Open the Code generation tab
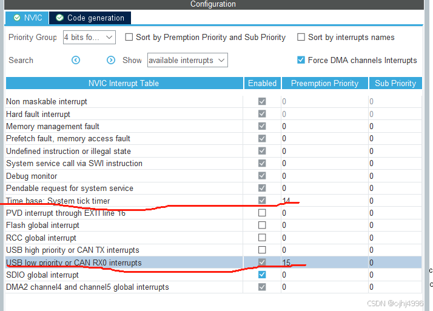The image size is (433, 311). coord(90,18)
